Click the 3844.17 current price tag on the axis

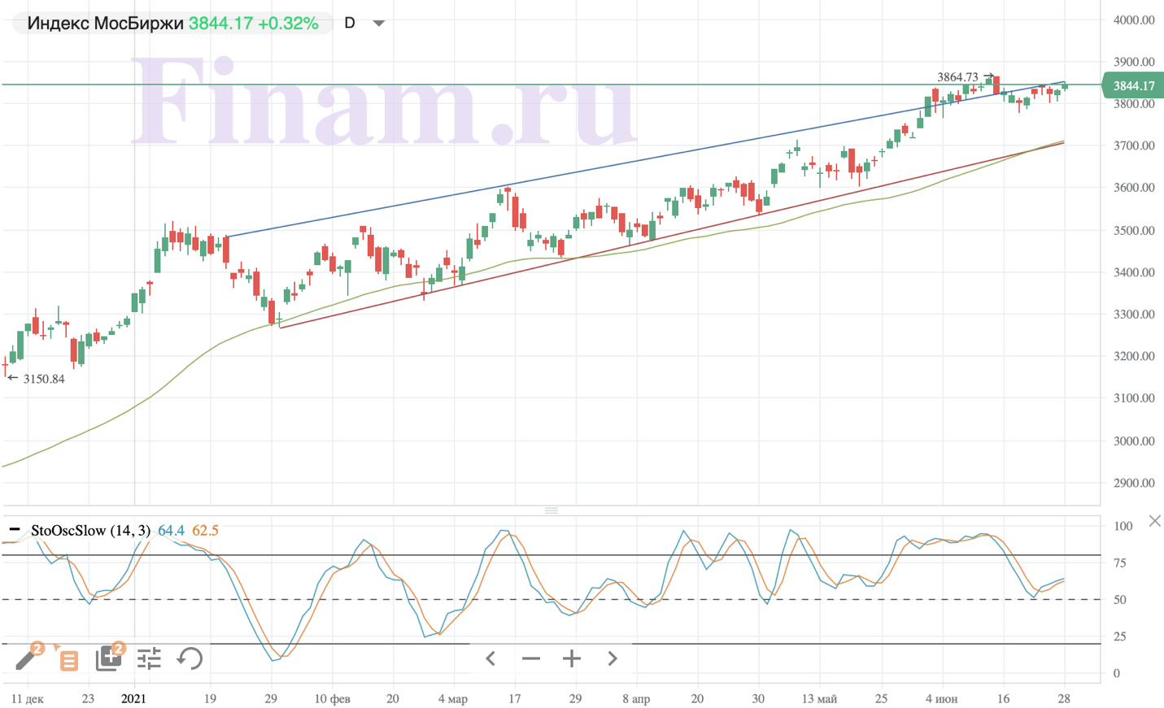(x=1133, y=85)
